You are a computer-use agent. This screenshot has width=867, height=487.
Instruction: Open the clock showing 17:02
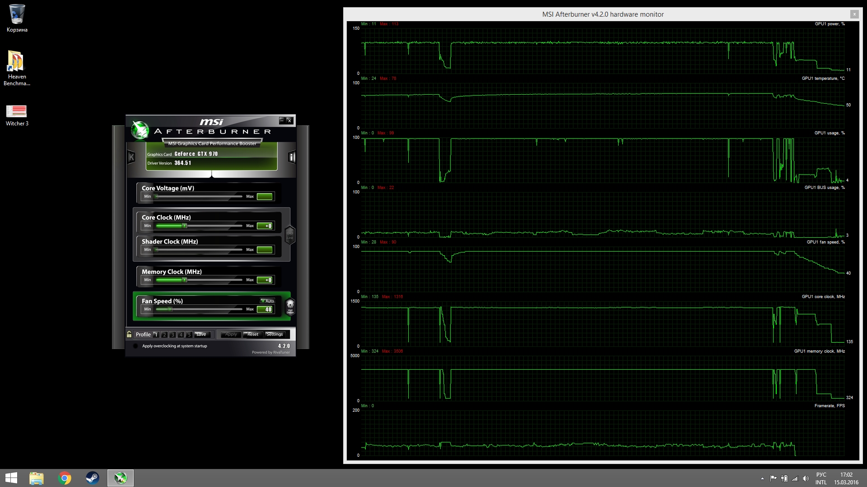(x=846, y=478)
